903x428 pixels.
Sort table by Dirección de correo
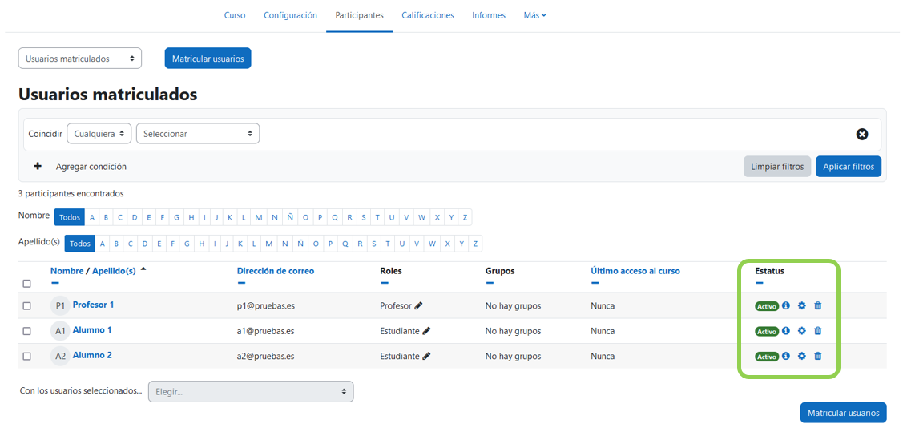coord(275,271)
